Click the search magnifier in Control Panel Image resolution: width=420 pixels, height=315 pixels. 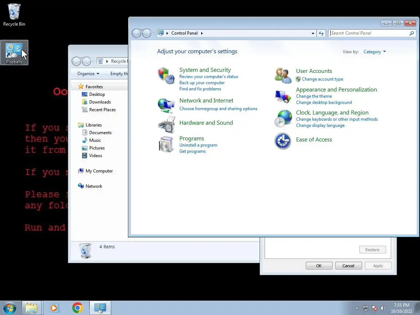click(412, 33)
